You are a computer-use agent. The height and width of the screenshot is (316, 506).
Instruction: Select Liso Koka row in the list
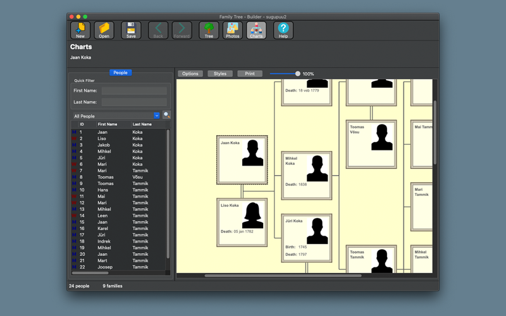click(x=118, y=138)
